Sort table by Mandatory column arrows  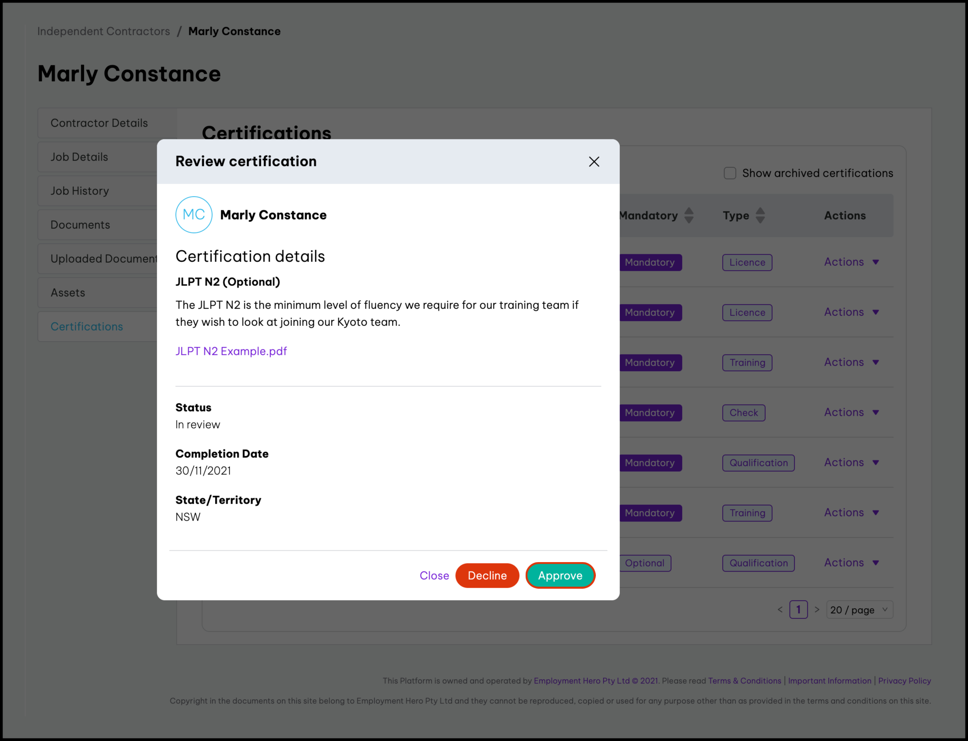(689, 215)
